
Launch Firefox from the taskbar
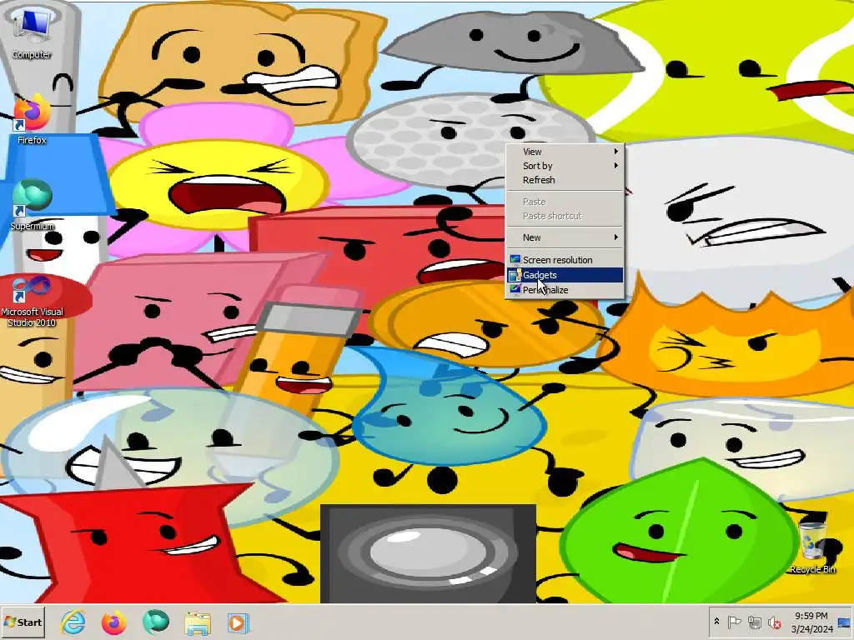113,622
